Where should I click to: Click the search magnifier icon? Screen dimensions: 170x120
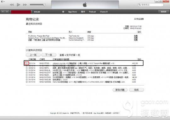click(140, 5)
